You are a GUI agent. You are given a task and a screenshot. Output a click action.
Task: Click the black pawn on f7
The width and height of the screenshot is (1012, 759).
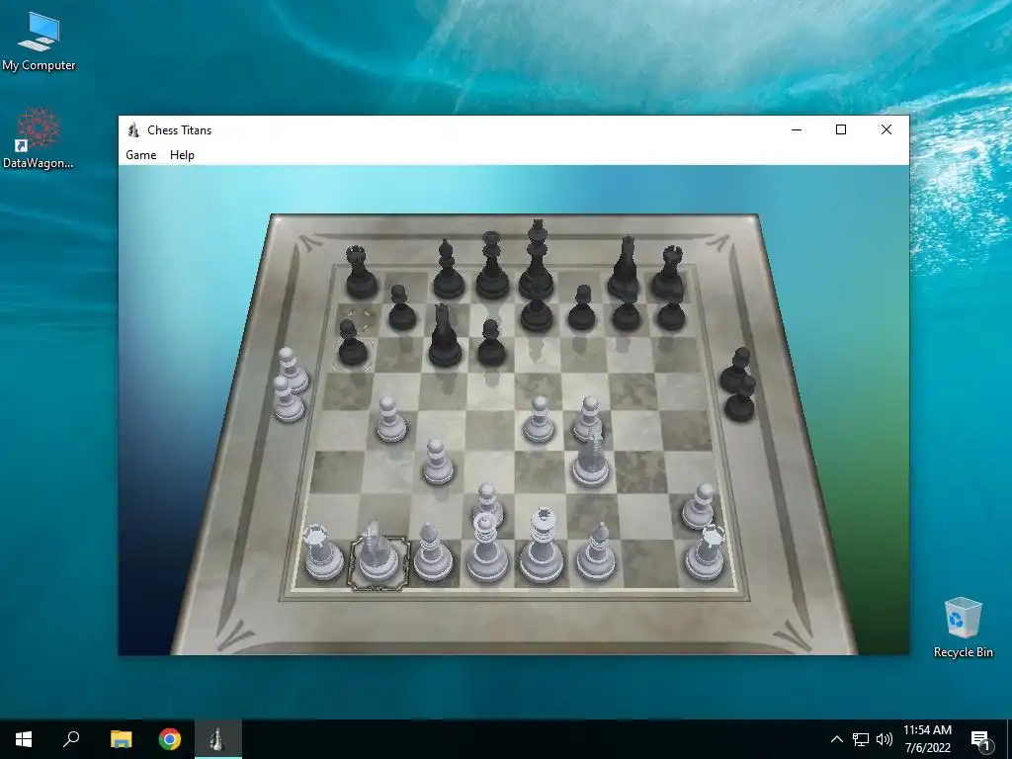(582, 308)
